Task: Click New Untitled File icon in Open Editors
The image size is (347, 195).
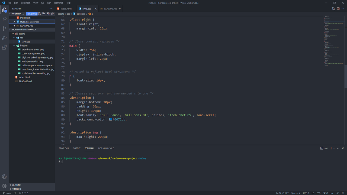Action: [x=40, y=14]
